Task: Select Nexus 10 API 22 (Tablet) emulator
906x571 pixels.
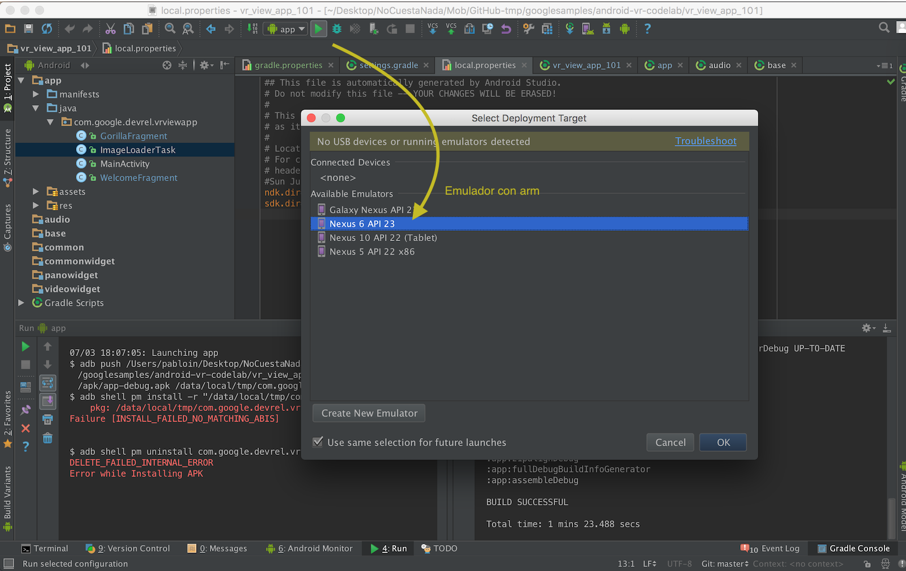Action: coord(529,238)
